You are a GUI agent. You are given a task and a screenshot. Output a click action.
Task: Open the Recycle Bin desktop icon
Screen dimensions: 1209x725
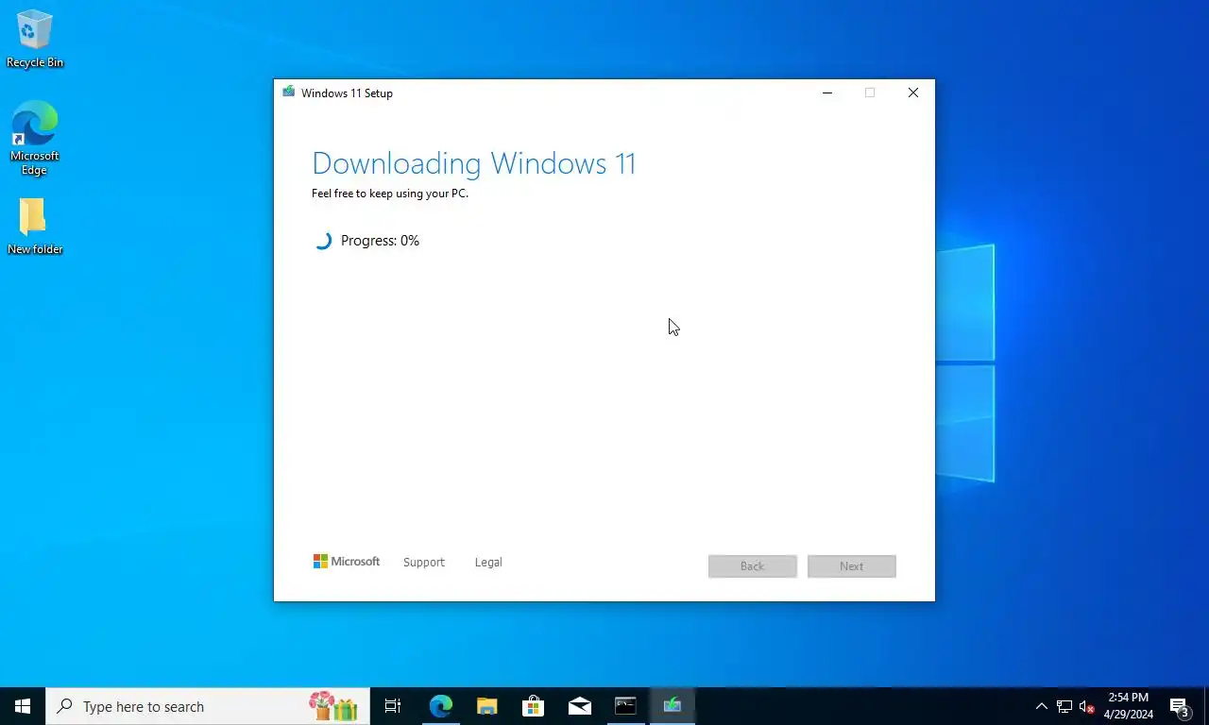coord(35,39)
